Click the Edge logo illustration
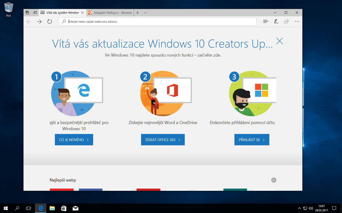 (x=84, y=90)
